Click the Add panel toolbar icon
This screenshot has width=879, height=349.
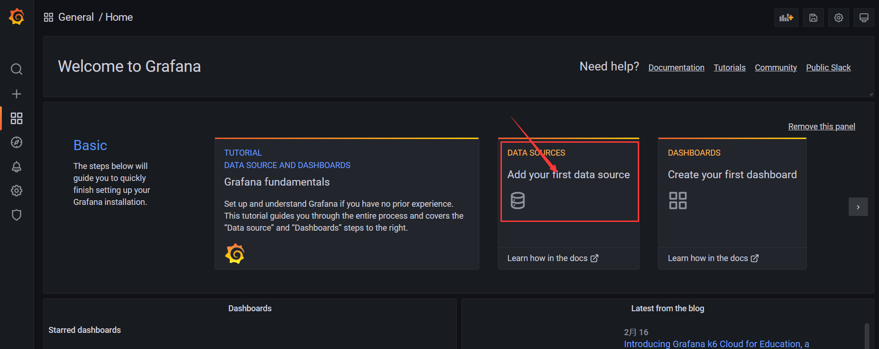(786, 17)
